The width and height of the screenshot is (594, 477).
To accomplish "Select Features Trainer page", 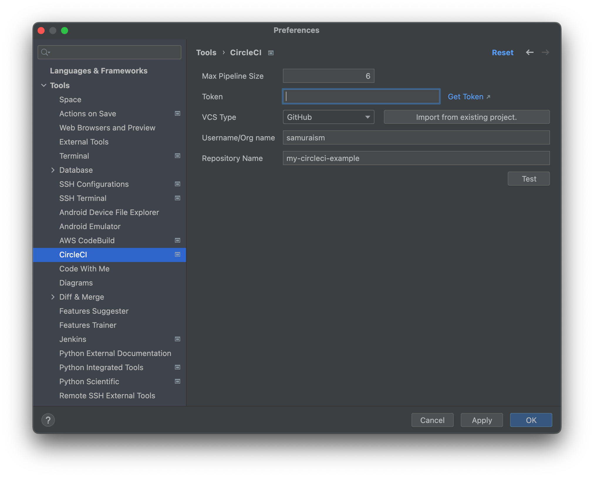I will coord(88,325).
